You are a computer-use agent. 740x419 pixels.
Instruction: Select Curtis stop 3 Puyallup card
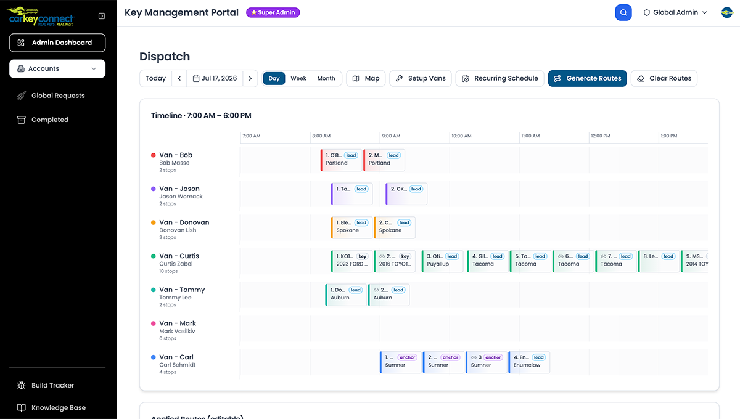click(443, 261)
